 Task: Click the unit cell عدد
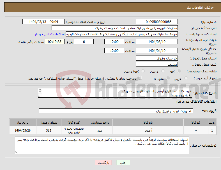(x=100, y=130)
